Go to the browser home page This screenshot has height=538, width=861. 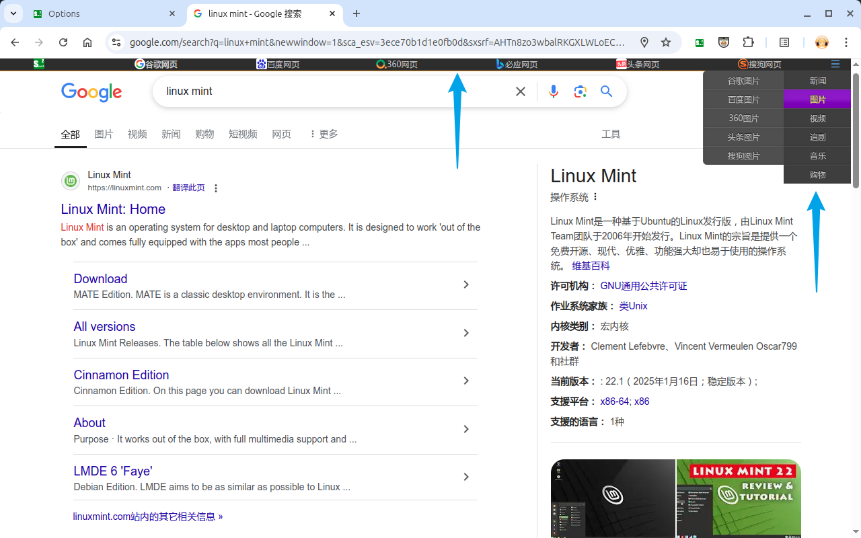click(x=87, y=42)
